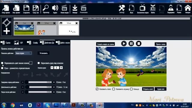Increase Длительность действия with plus

pyautogui.click(x=54, y=87)
